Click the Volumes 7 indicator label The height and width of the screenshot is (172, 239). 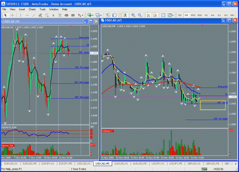pos(107,131)
